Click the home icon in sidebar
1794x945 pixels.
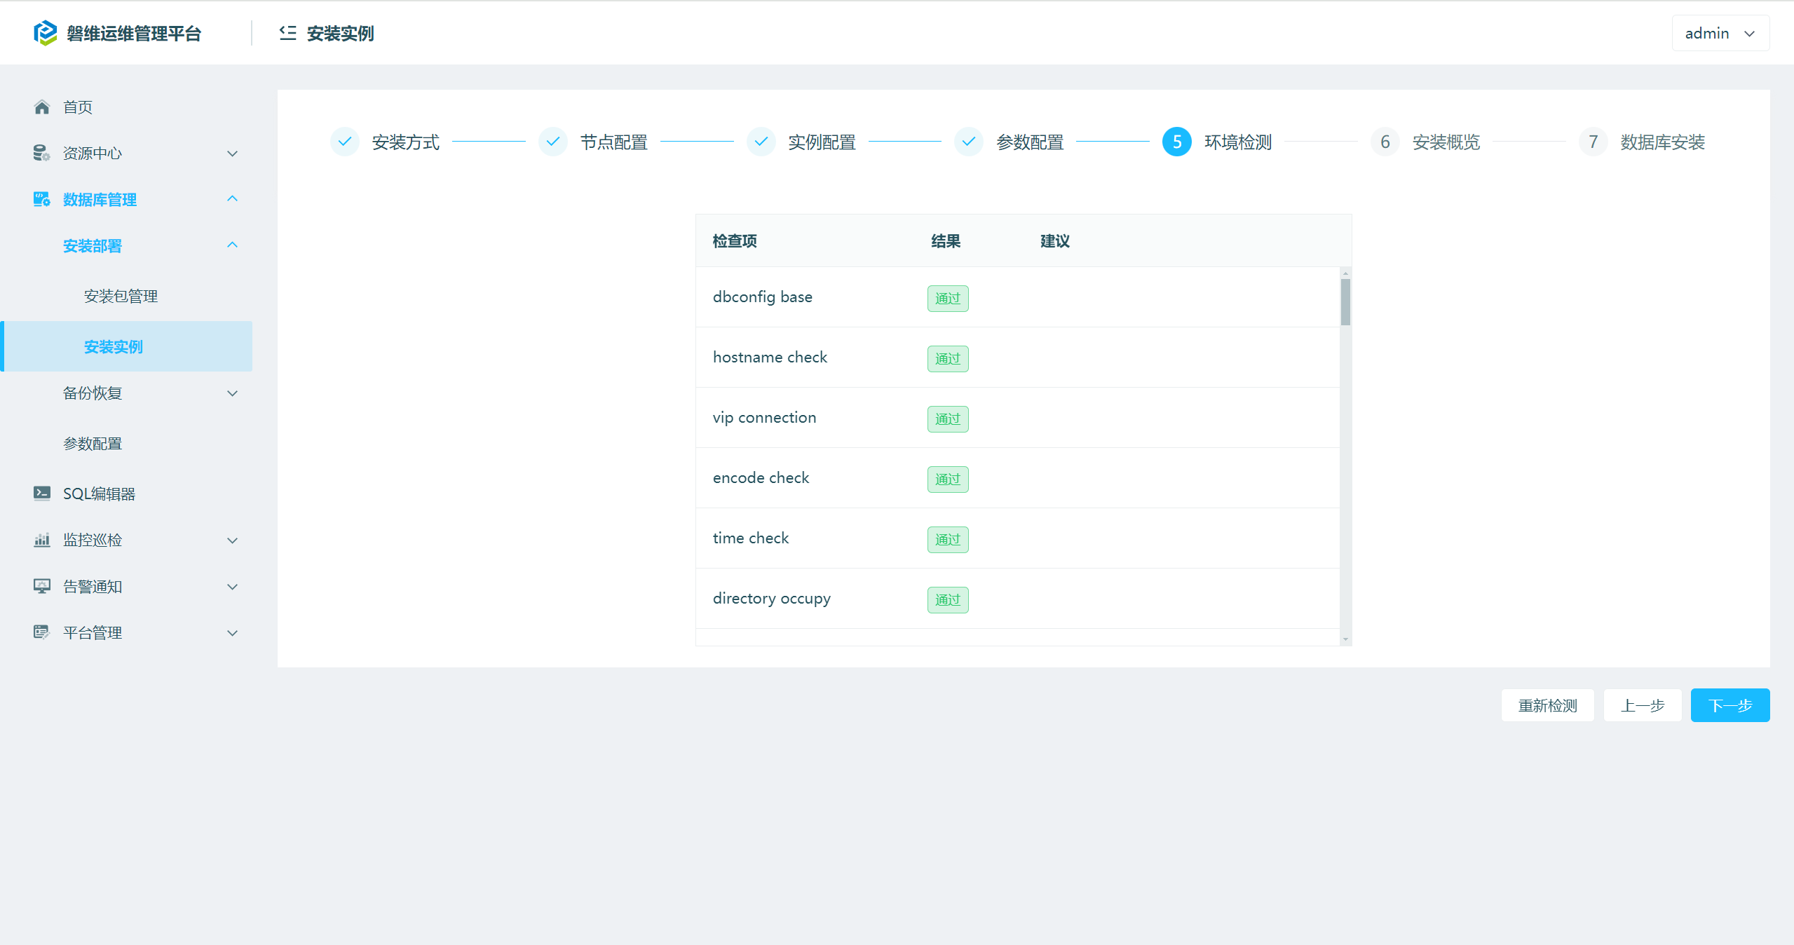[x=42, y=107]
